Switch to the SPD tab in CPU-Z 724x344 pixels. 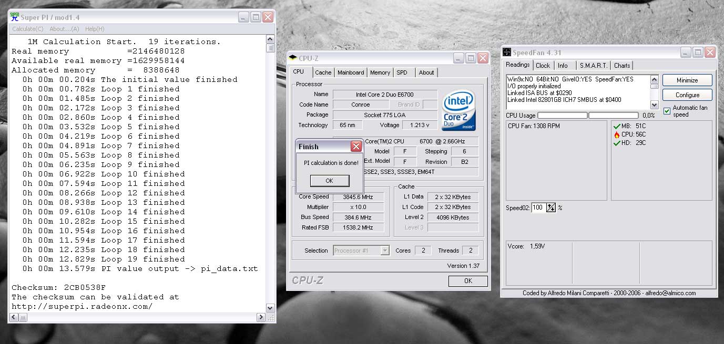coord(402,72)
